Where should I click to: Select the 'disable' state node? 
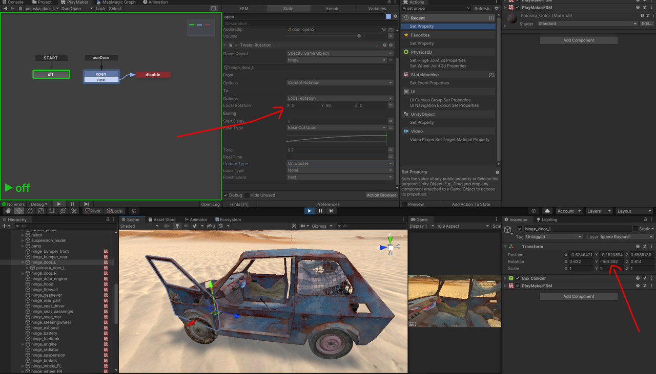(153, 75)
